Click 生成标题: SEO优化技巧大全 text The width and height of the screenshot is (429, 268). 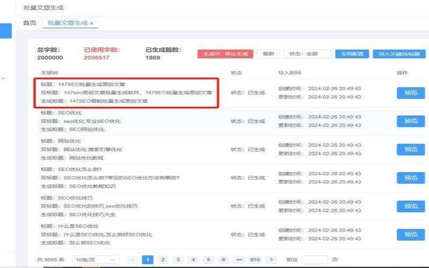click(78, 215)
